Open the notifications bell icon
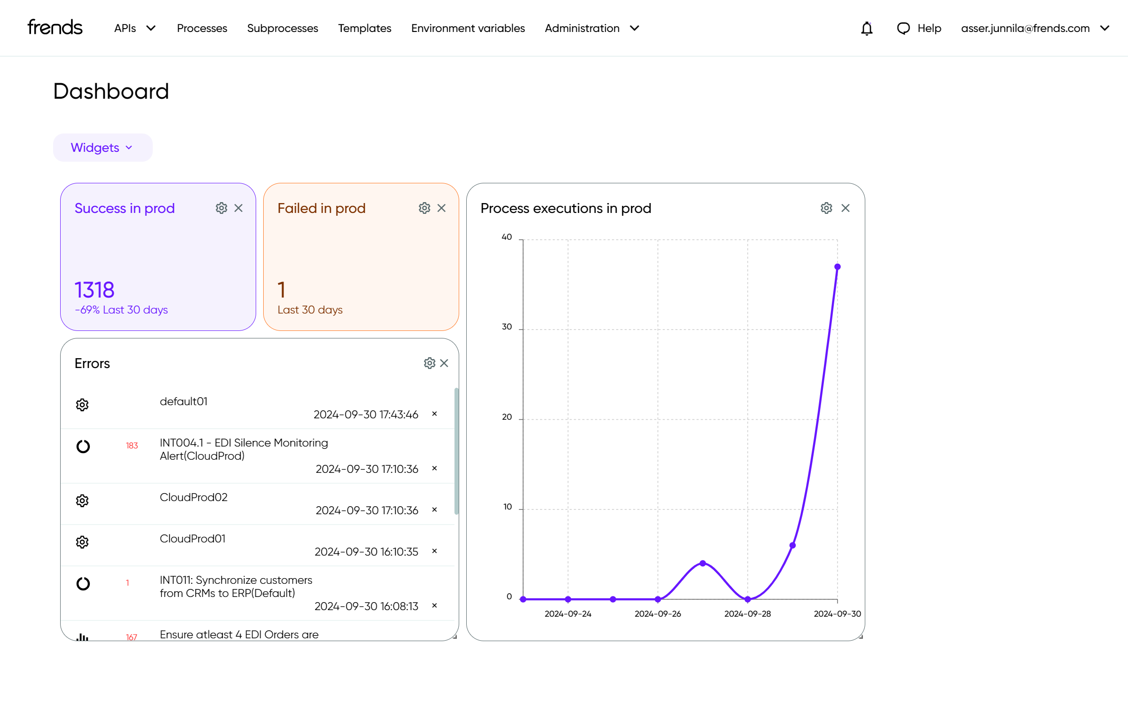This screenshot has height=706, width=1128. coord(867,29)
